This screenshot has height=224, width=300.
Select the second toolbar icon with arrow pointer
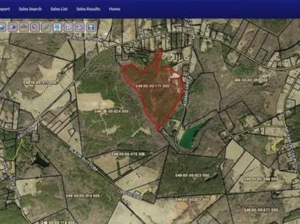(13, 27)
